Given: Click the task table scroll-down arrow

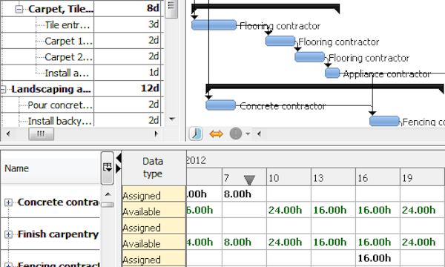Looking at the screenshot, I should pos(172,119).
